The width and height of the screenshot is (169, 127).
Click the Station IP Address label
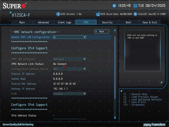click(x=23, y=74)
